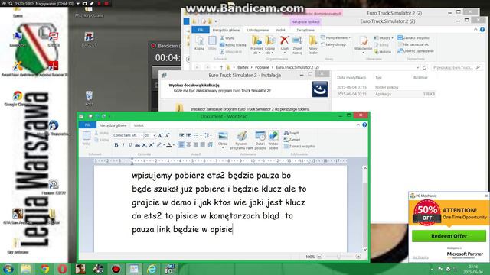Apply strikethrough in WordPad ribbon

point(137,145)
